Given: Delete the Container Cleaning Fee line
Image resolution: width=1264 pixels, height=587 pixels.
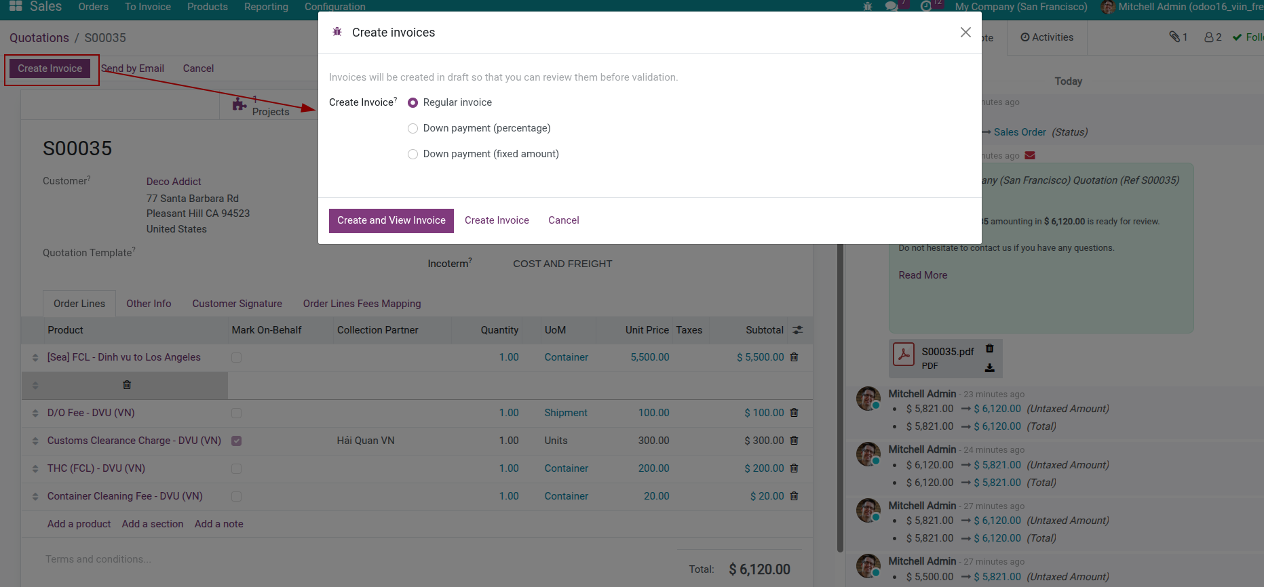Looking at the screenshot, I should [x=794, y=496].
